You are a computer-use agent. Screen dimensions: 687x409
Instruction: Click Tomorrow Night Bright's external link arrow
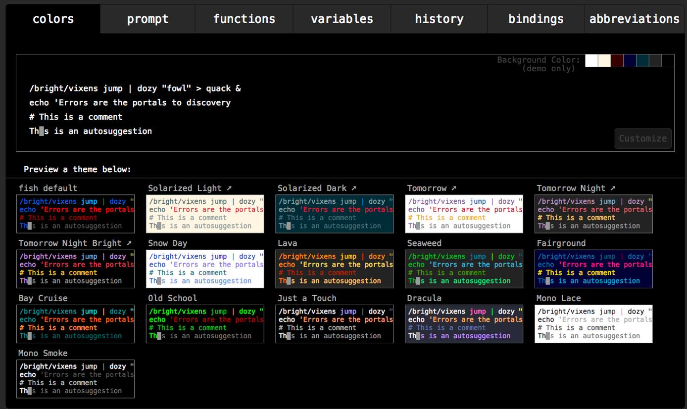point(129,243)
